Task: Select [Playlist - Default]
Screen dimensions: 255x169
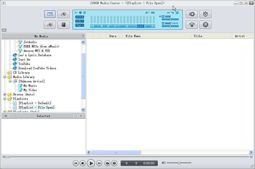Action: pos(35,103)
